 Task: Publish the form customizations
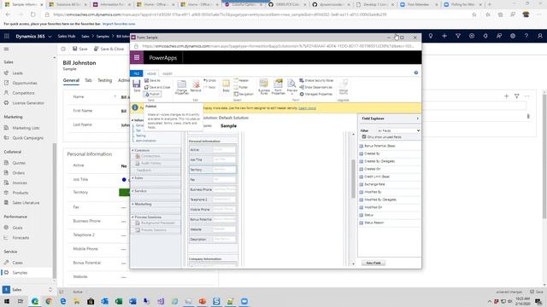152,94
